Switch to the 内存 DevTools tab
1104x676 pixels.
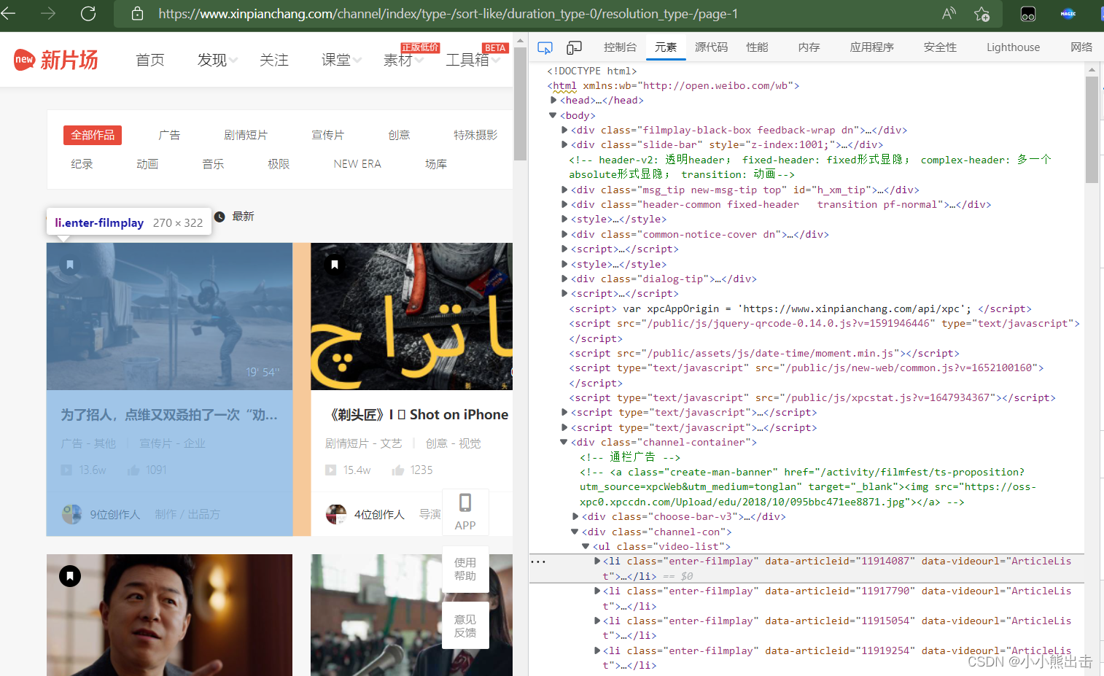pyautogui.click(x=809, y=47)
